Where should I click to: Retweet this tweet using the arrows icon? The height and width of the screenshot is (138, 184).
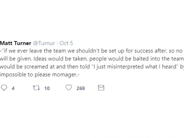(36, 88)
